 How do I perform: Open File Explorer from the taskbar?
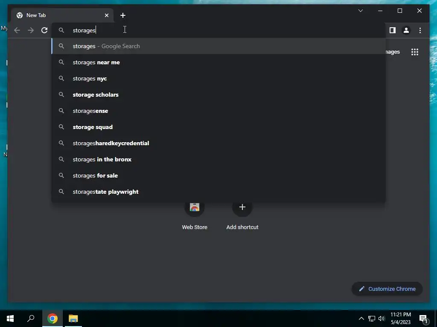click(73, 318)
